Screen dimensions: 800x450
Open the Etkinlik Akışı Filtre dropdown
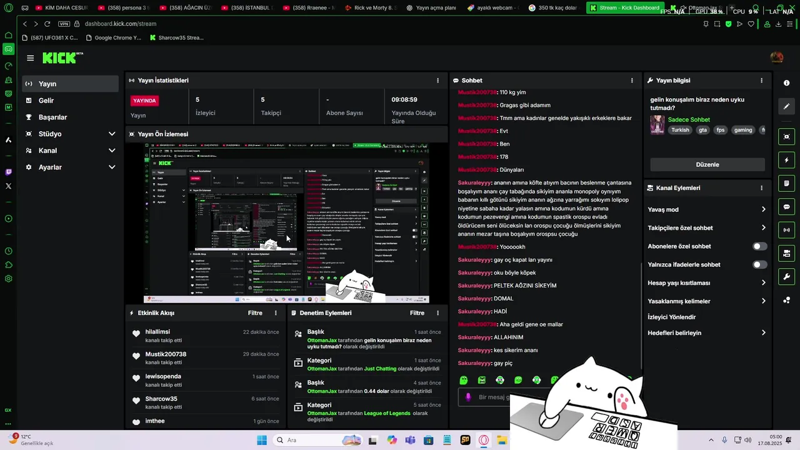pyautogui.click(x=255, y=313)
